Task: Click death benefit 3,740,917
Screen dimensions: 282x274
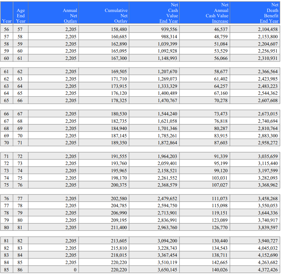Action: click(268, 220)
